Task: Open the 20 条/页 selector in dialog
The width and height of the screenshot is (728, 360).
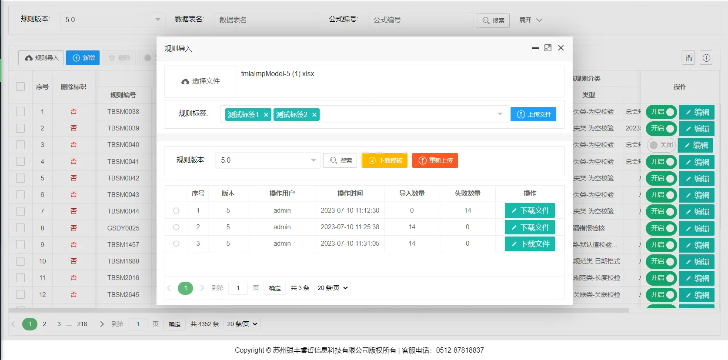Action: point(333,288)
